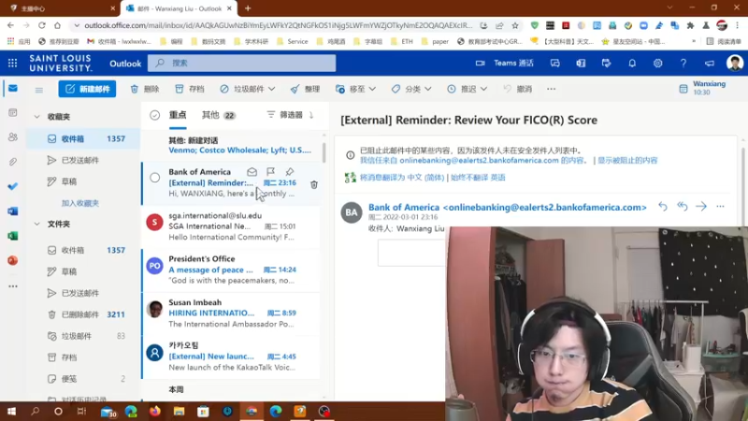Open the Archive (存档) folder in Folders
Screen dimensions: 748x421
(85, 357)
